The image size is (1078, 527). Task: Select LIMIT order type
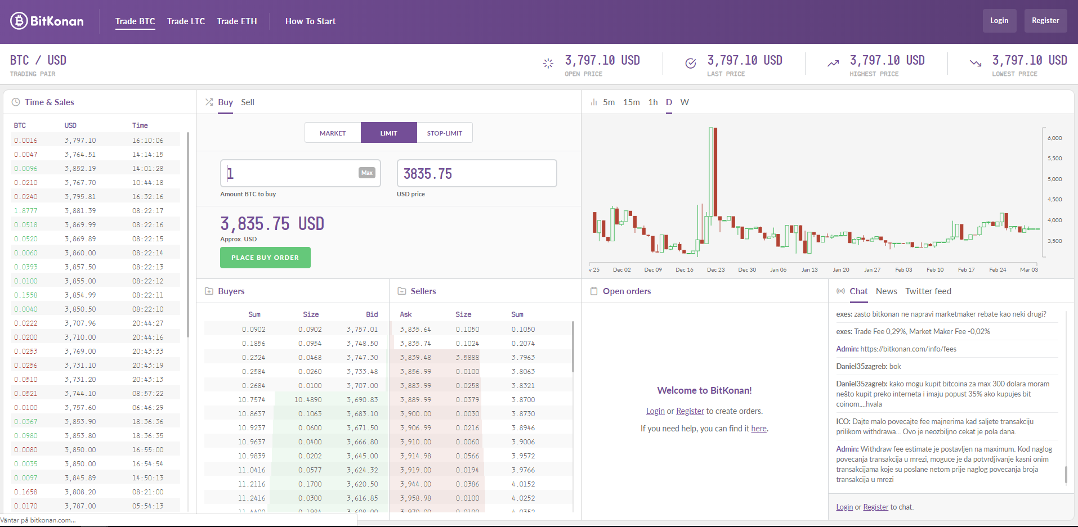pyautogui.click(x=388, y=133)
